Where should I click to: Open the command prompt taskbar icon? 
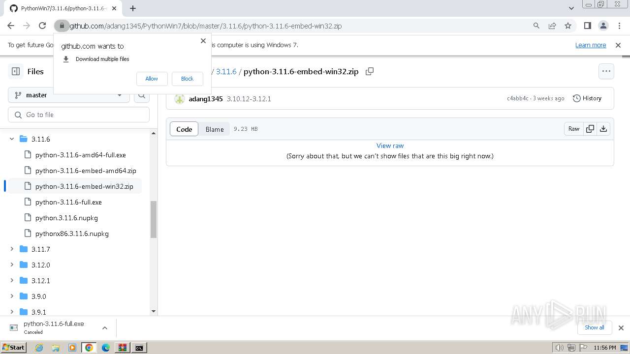coord(140,348)
